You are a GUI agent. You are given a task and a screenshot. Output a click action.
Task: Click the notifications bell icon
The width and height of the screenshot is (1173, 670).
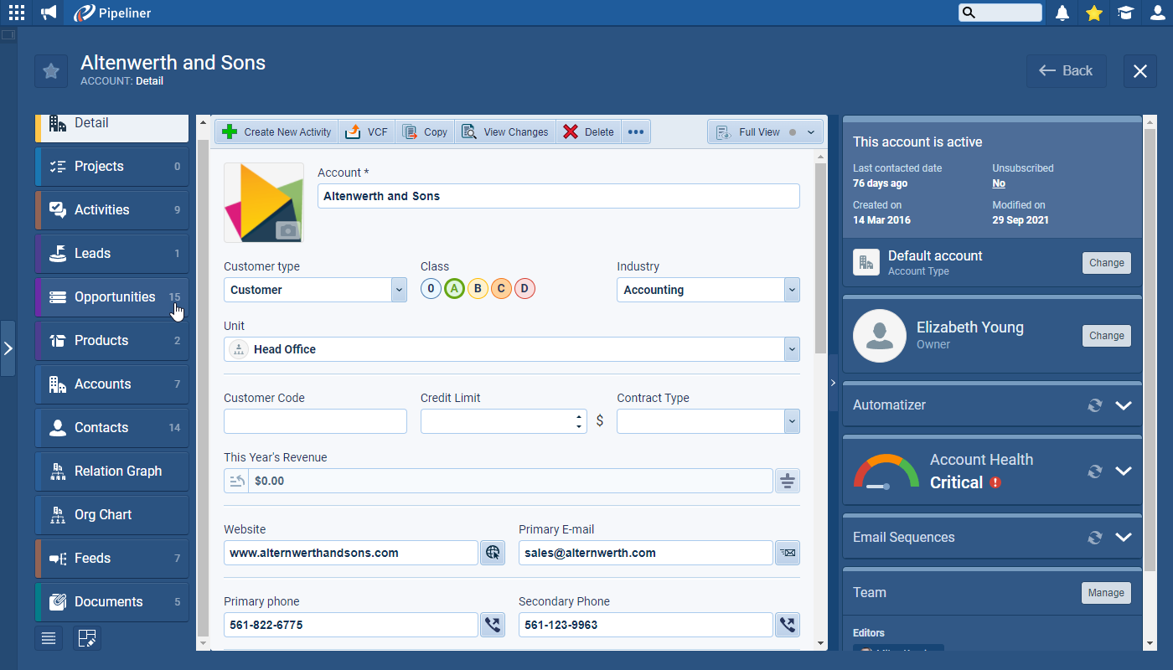pyautogui.click(x=1062, y=13)
